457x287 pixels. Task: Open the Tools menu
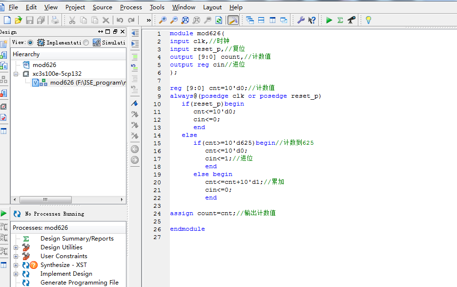click(x=157, y=7)
